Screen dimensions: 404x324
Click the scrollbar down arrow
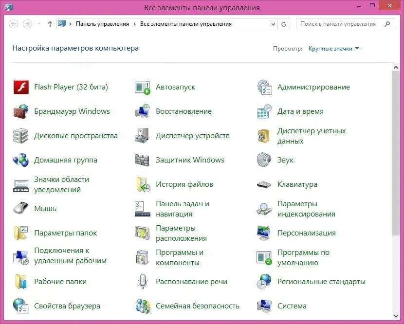396,316
